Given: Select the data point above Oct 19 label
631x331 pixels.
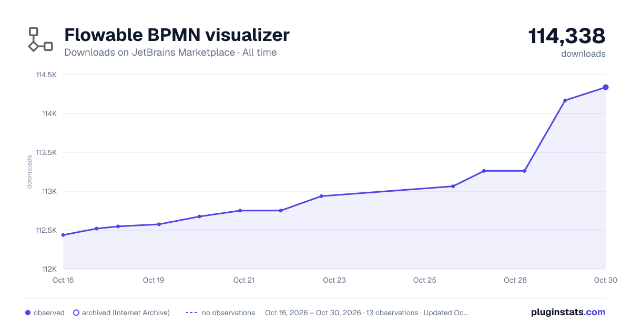Looking at the screenshot, I should [159, 224].
